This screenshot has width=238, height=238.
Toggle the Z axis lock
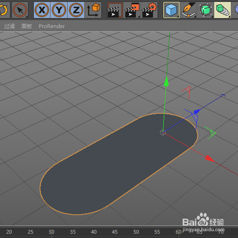tap(76, 10)
